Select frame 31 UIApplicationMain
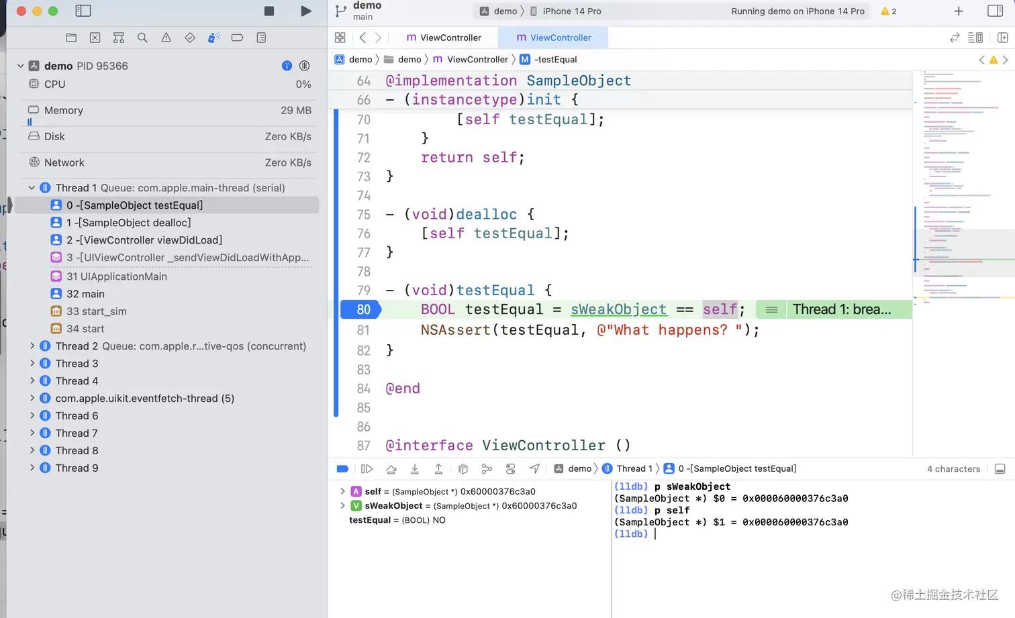1015x618 pixels. pyautogui.click(x=166, y=276)
